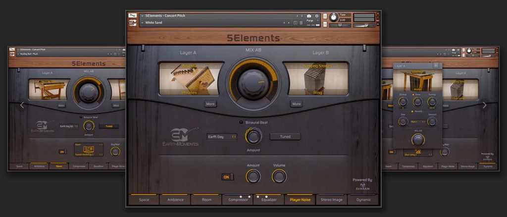This screenshot has width=507, height=217.
Task: Click the trash icon in the White Sand row
Action: (301, 23)
